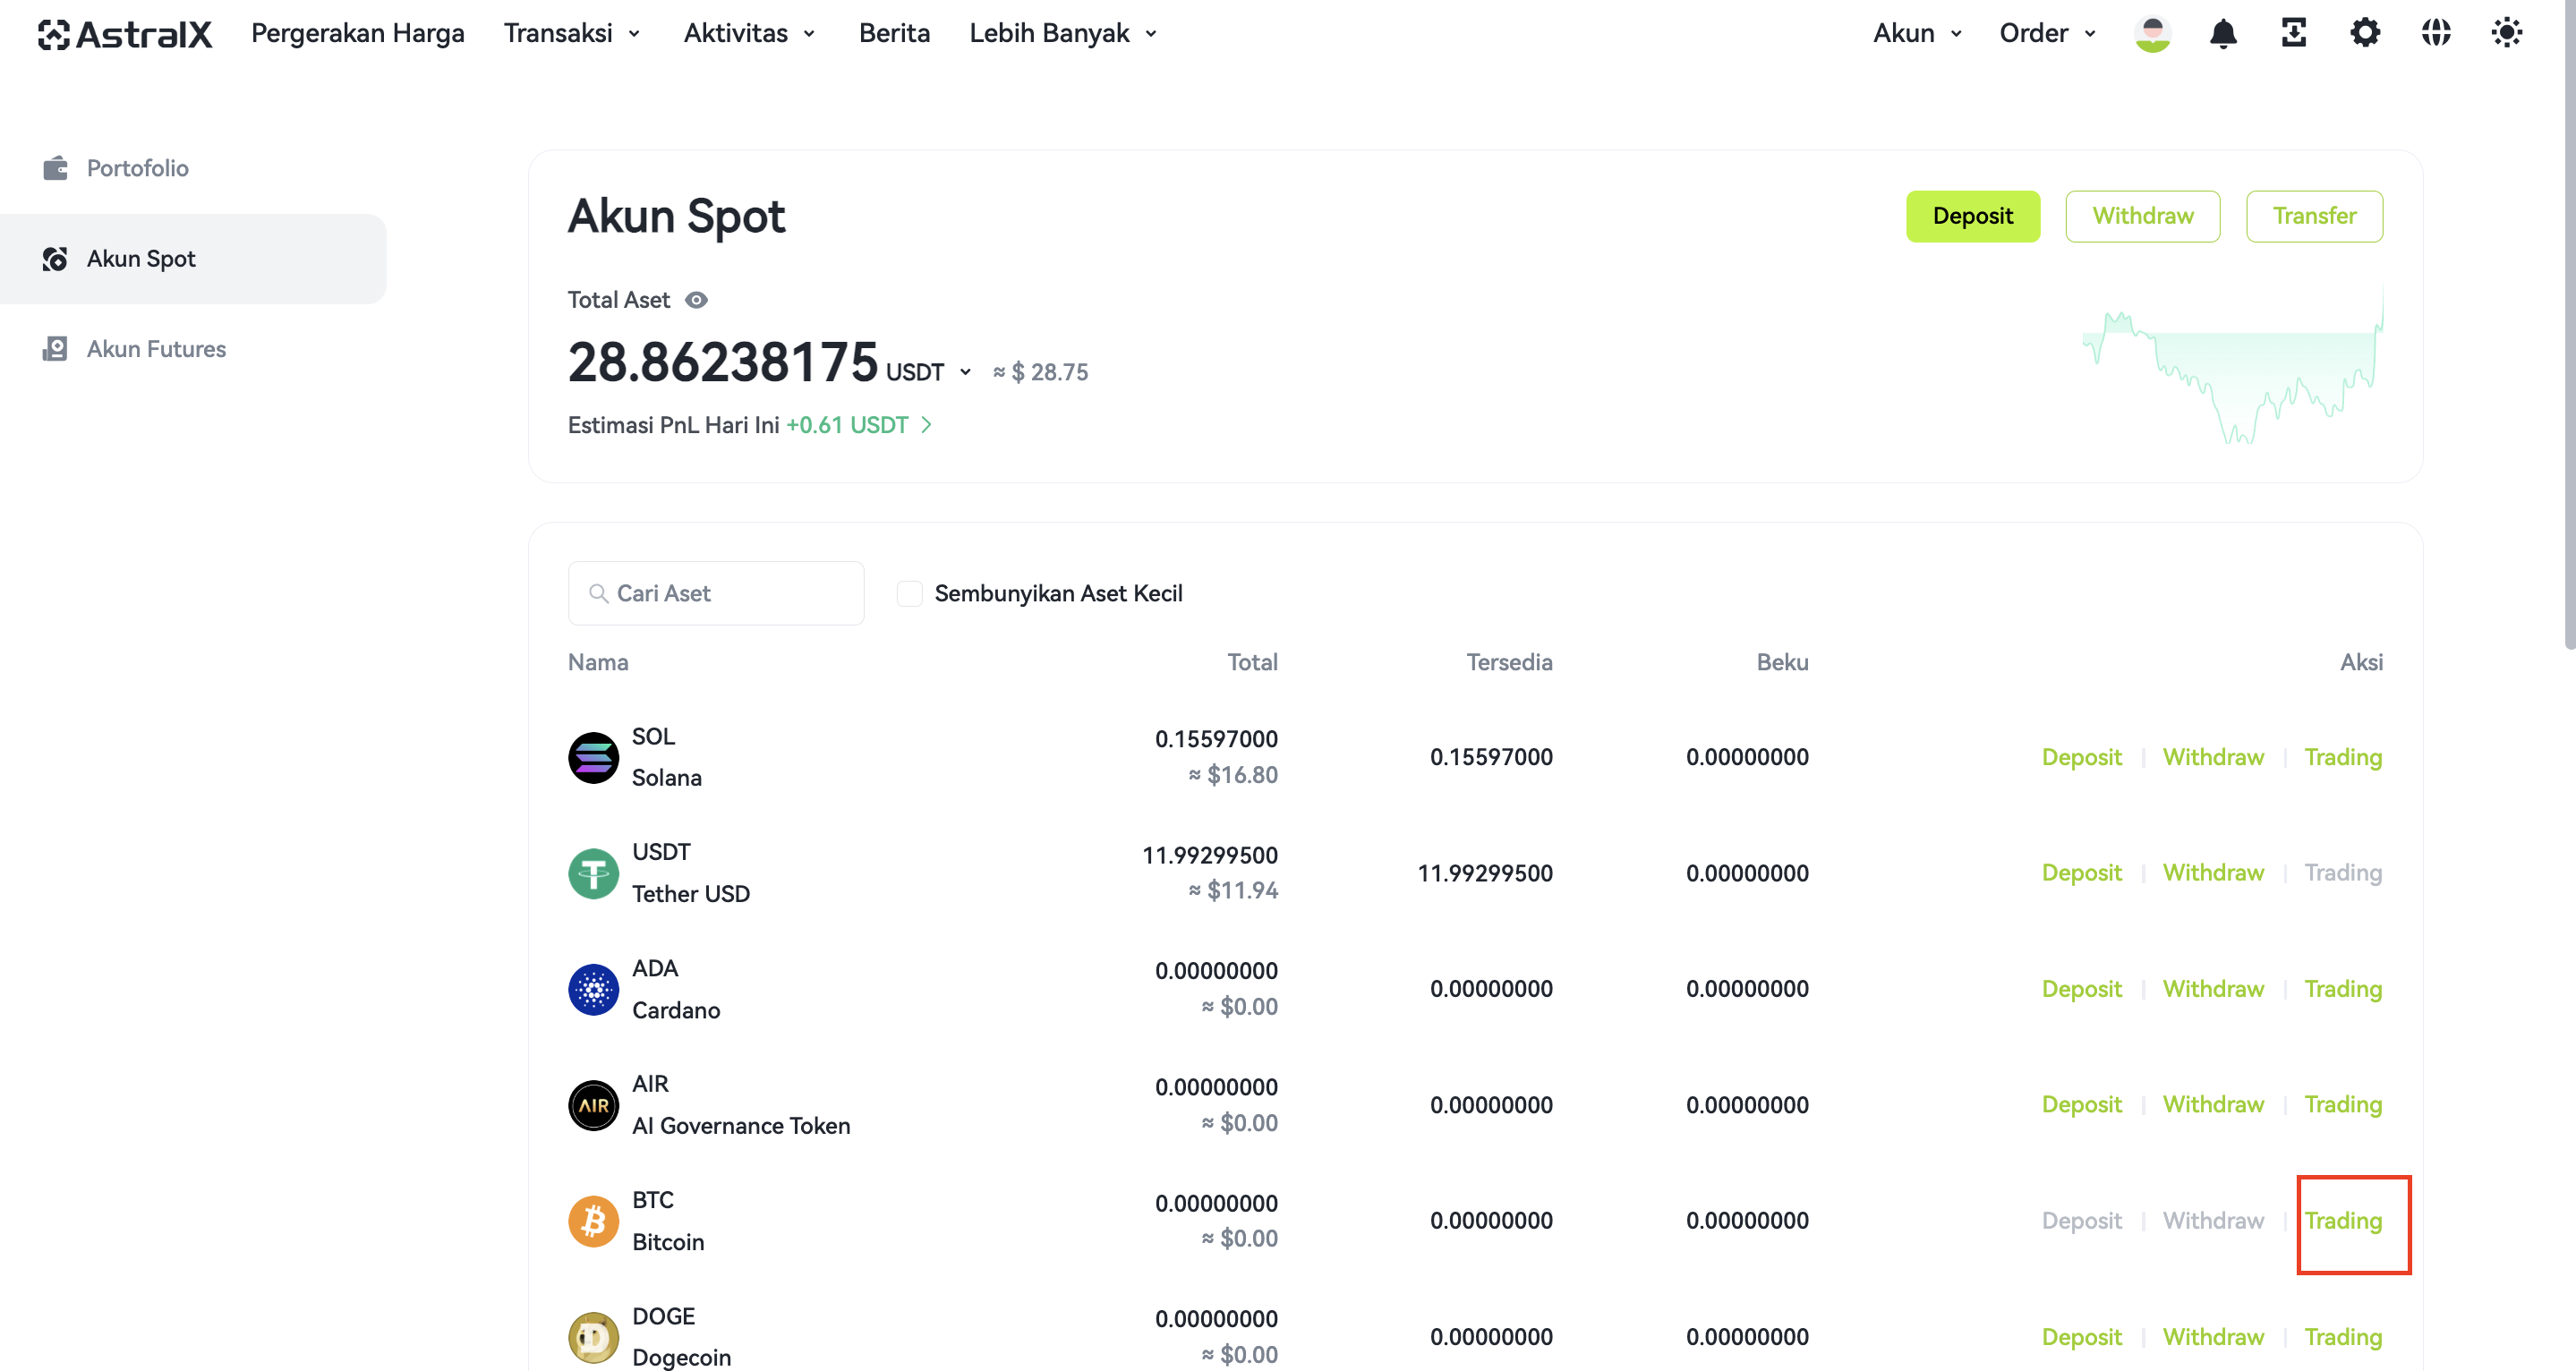Expand the Lebih Banyak menu
2576x1371 pixels.
click(x=1064, y=33)
